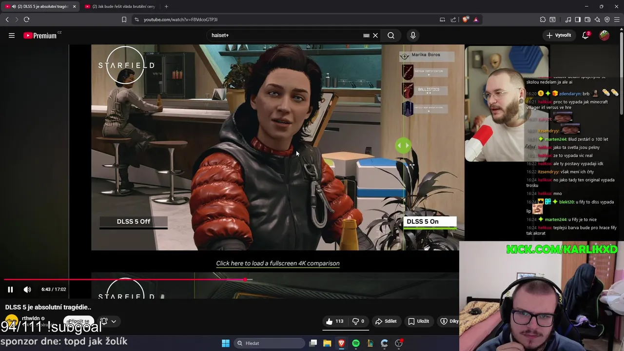Click the Díky thanks button
The height and width of the screenshot is (351, 624).
click(449, 321)
